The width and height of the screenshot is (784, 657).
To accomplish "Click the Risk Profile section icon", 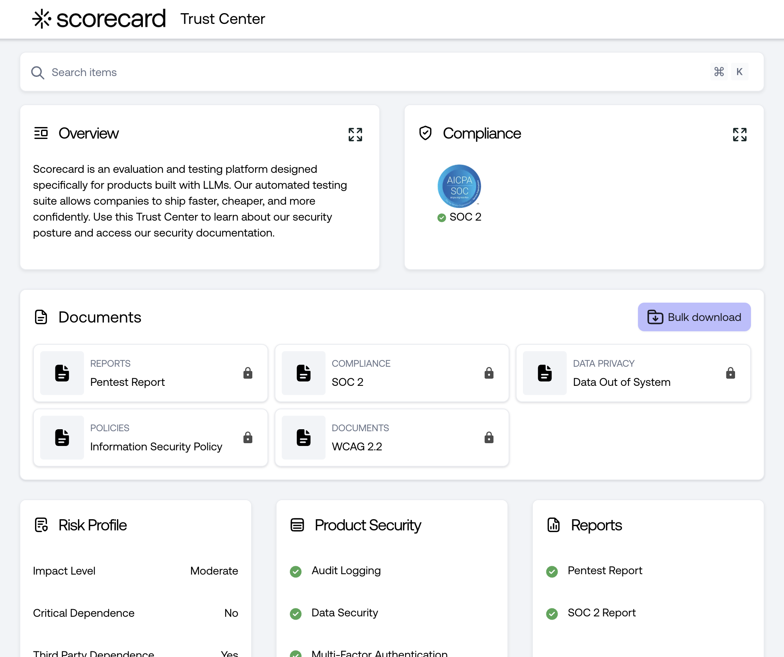I will [41, 525].
